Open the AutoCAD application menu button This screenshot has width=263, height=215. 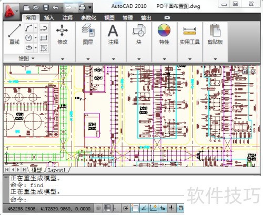(x=11, y=12)
